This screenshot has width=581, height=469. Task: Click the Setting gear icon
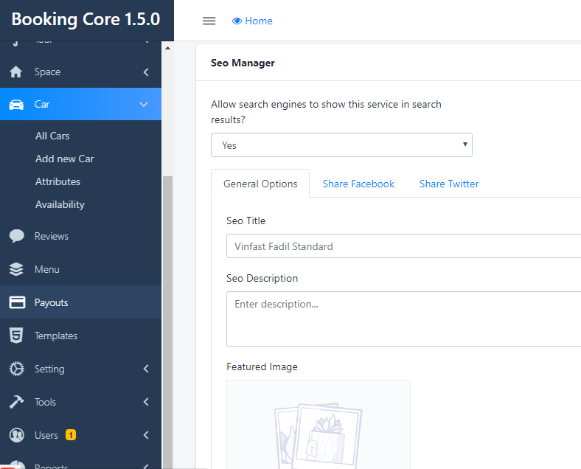16,369
